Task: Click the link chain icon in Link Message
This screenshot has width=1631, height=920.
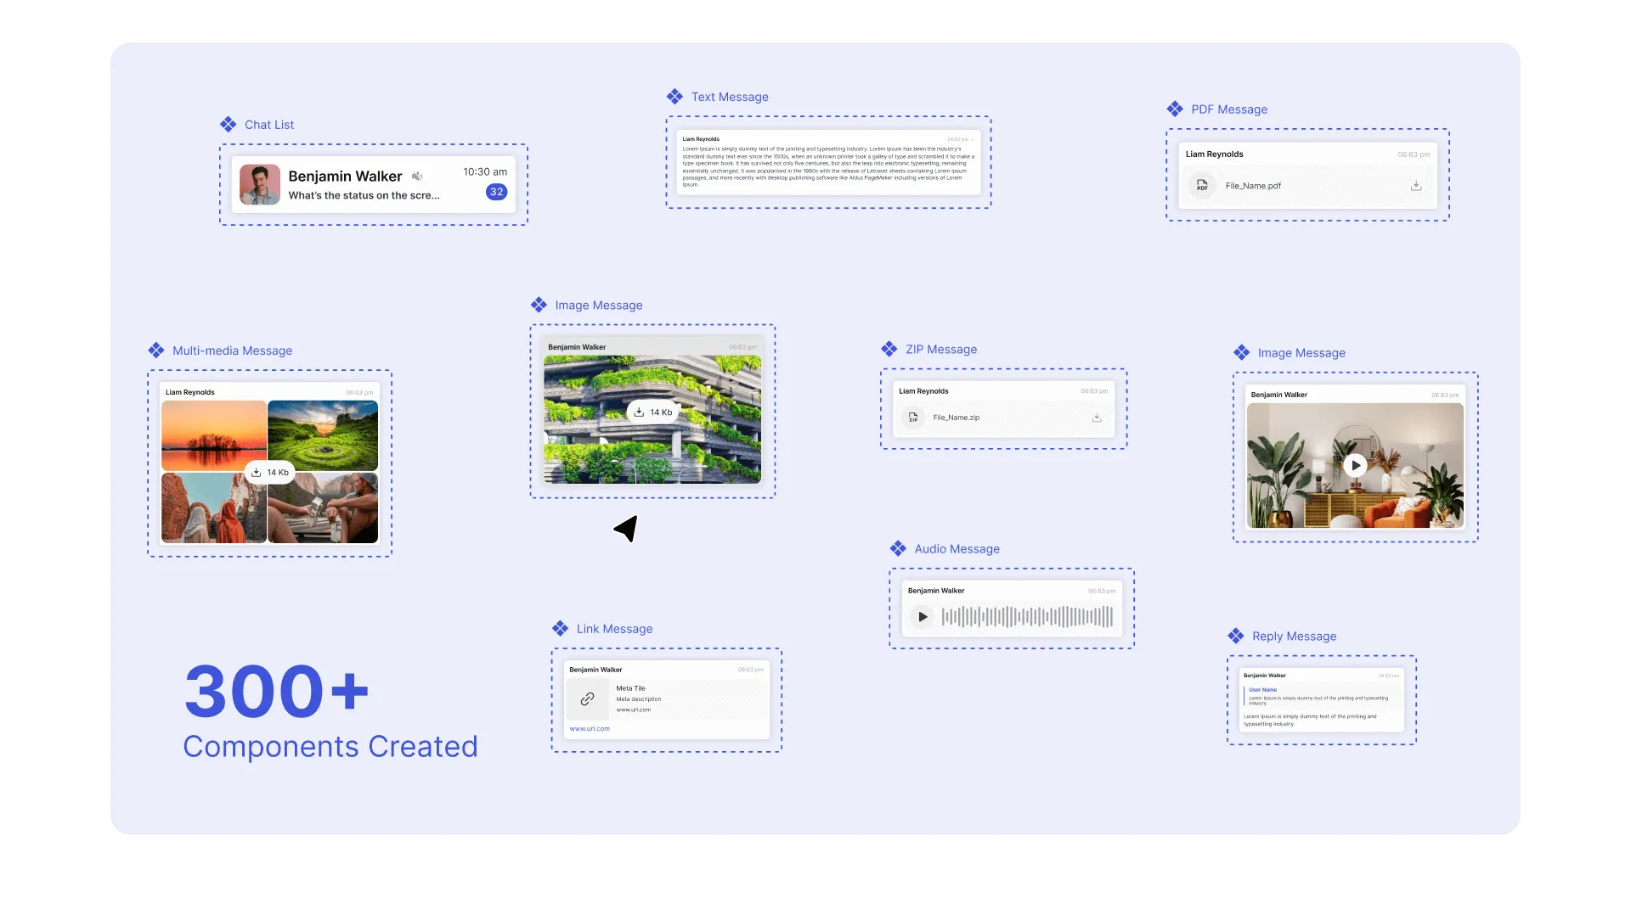Action: (587, 699)
